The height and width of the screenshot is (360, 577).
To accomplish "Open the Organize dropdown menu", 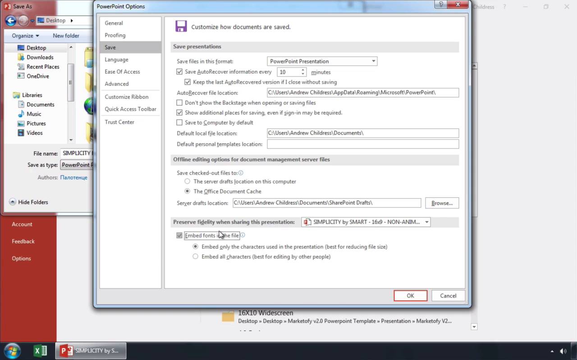I will [x=25, y=36].
